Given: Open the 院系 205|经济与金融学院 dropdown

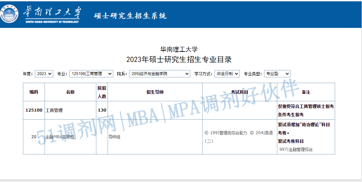Looking at the screenshot, I should coord(160,74).
